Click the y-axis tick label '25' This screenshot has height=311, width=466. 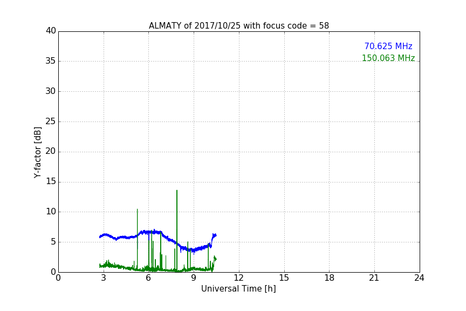point(51,121)
